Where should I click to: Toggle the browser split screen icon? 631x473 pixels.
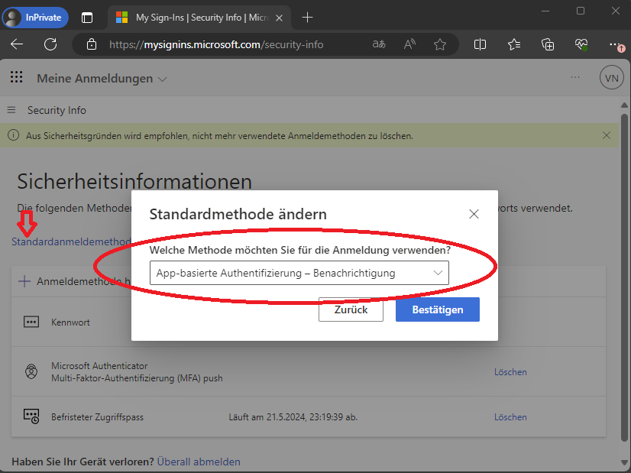click(480, 44)
